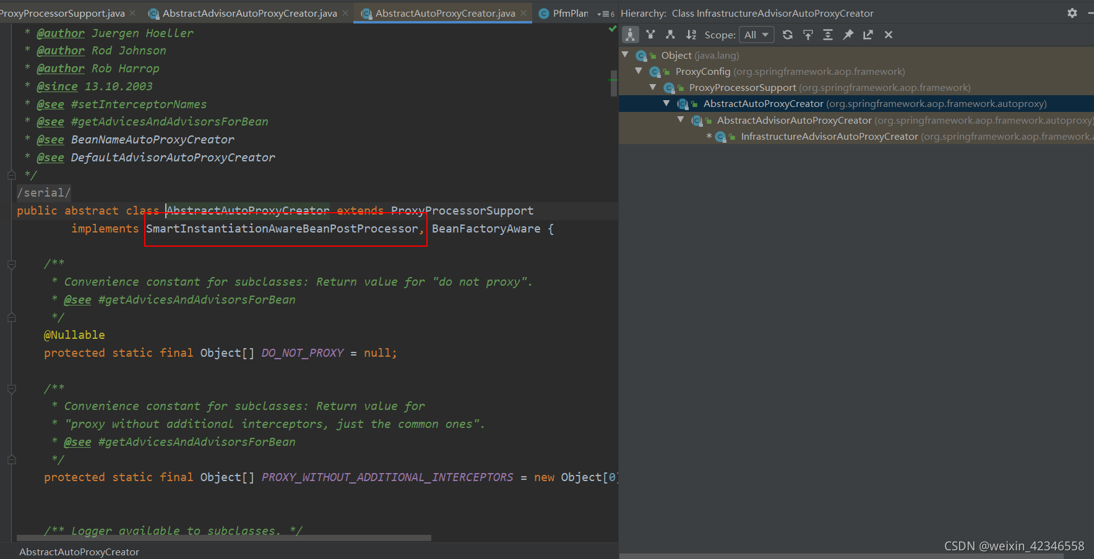The height and width of the screenshot is (559, 1094).
Task: Select Object (java.lang) in hierarchy
Action: point(856,55)
